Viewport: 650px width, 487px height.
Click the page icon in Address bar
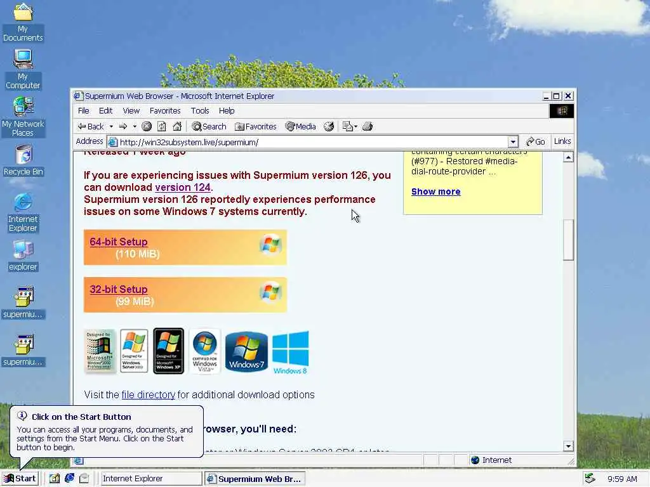point(113,143)
